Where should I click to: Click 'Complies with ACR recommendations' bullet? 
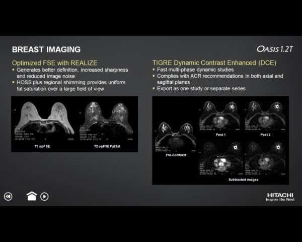pos(220,79)
